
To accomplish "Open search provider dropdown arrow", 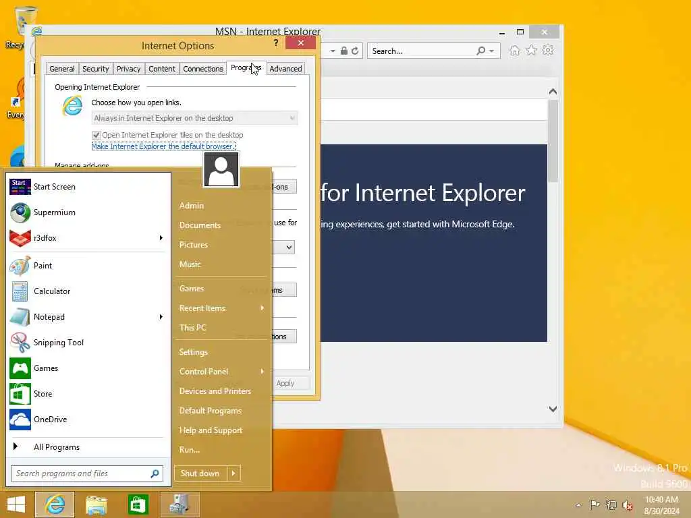I will point(492,51).
